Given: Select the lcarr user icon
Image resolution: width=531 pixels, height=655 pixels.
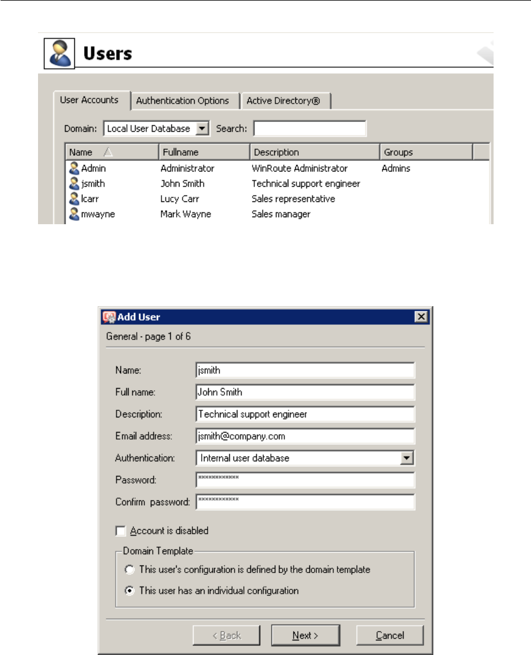Looking at the screenshot, I should (x=74, y=199).
